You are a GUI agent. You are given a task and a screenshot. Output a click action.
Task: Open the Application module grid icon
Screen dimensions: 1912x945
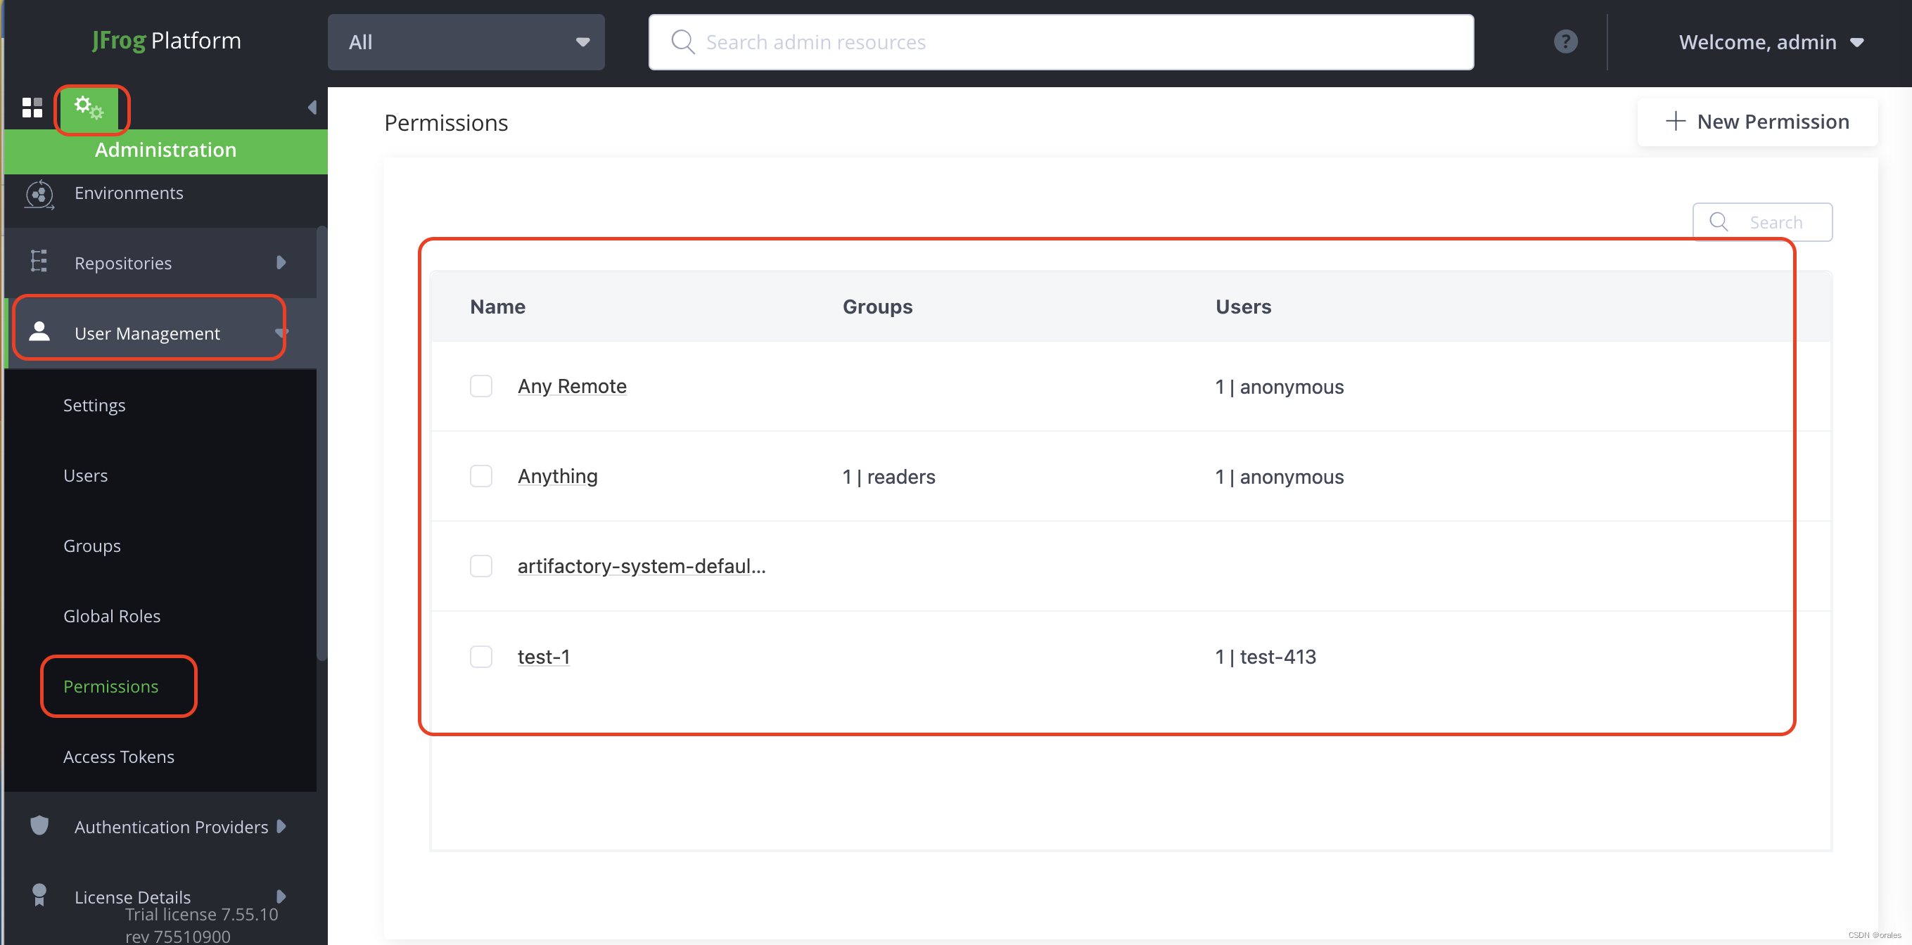click(x=32, y=108)
